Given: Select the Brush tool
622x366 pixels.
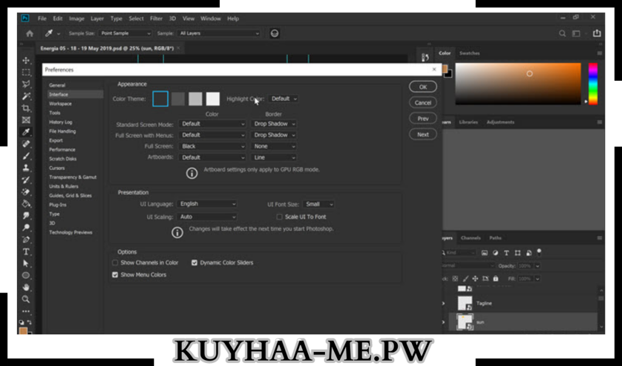Looking at the screenshot, I should [26, 156].
